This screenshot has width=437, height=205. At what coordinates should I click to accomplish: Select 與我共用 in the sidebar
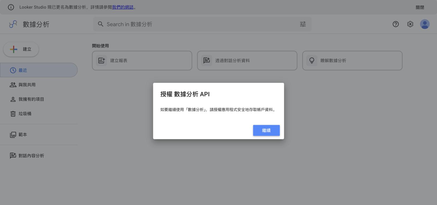[39, 85]
